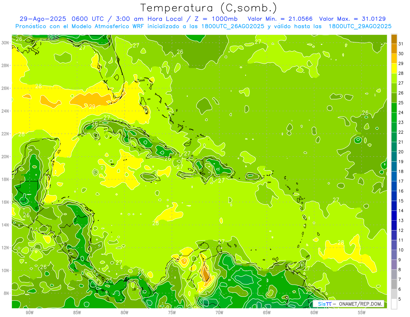Click color scale label "31"
The width and height of the screenshot is (410, 317).
point(401,44)
